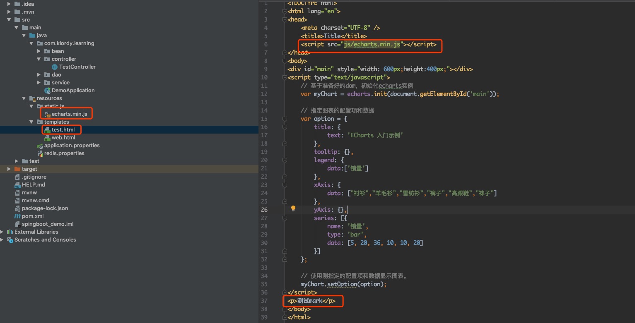
Task: Select pom.xml in the project tree
Action: (33, 216)
